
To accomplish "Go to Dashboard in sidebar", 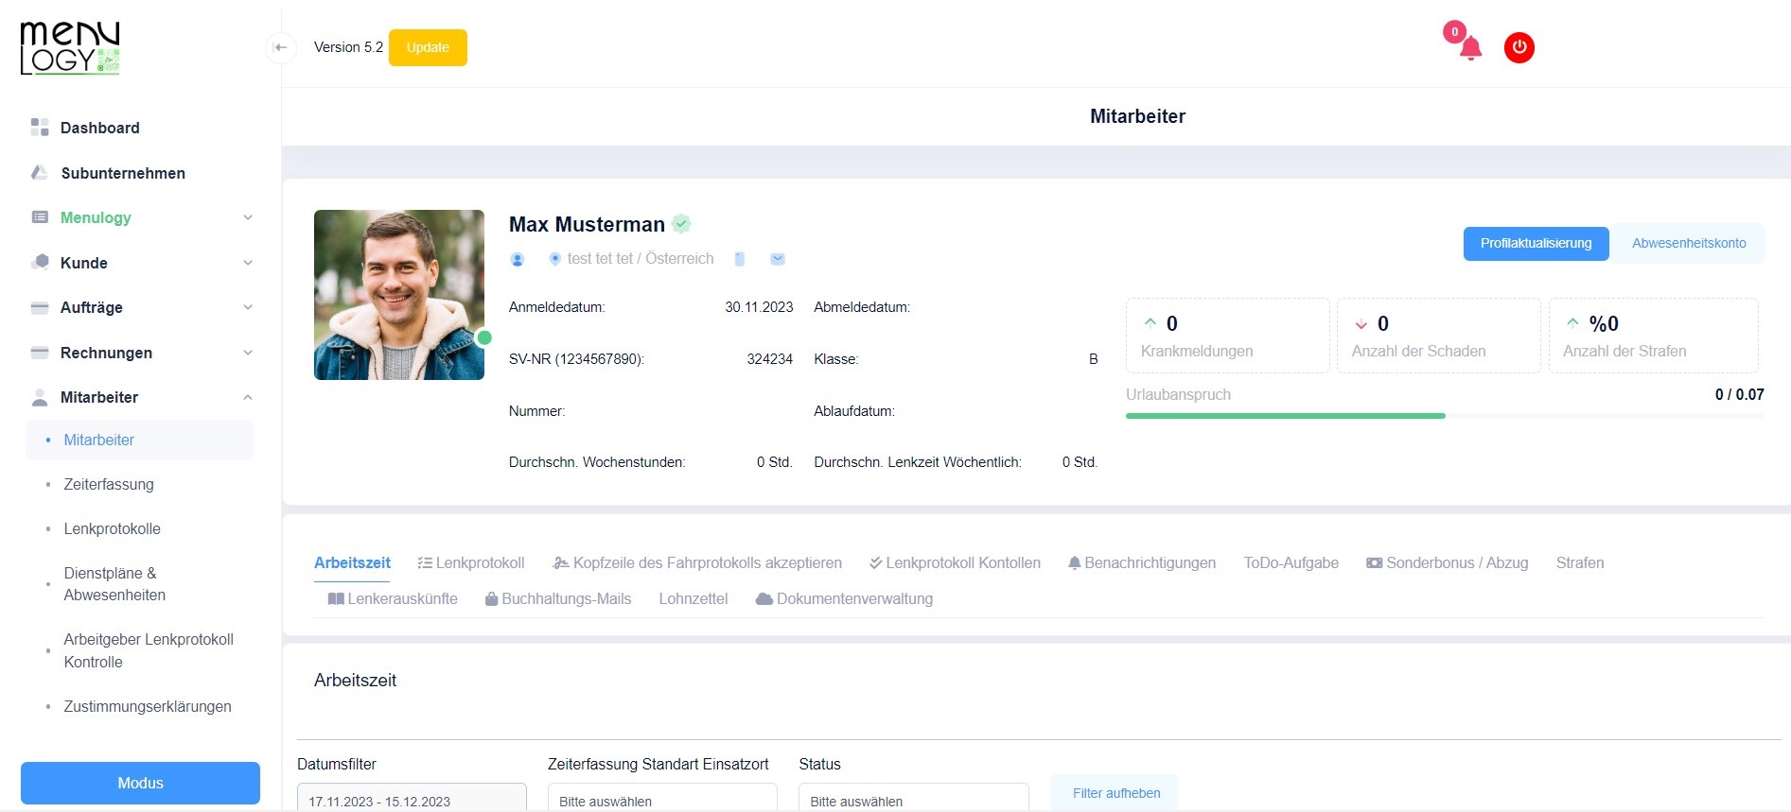I will [x=99, y=128].
